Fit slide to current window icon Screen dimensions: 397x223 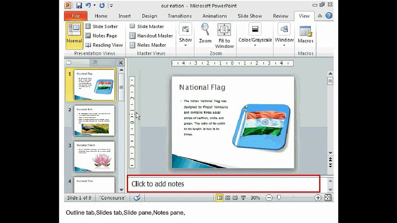pyautogui.click(x=328, y=198)
